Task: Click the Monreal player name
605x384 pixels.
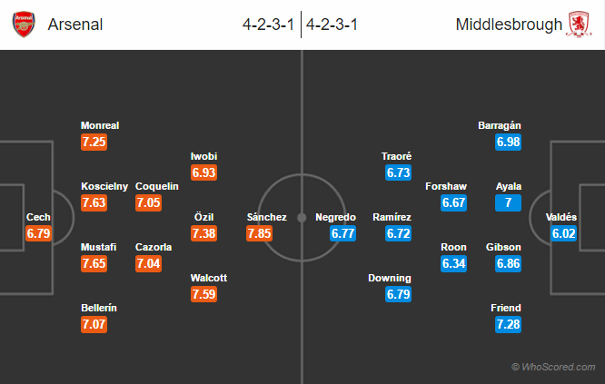Action: (x=100, y=126)
